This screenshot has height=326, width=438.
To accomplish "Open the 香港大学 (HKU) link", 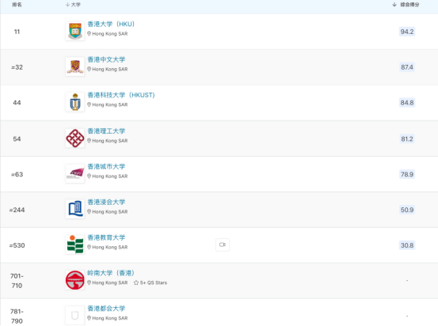I will point(111,24).
